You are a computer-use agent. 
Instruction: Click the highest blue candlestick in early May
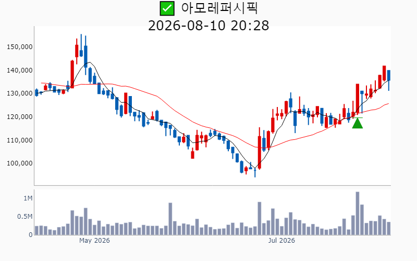[81, 45]
